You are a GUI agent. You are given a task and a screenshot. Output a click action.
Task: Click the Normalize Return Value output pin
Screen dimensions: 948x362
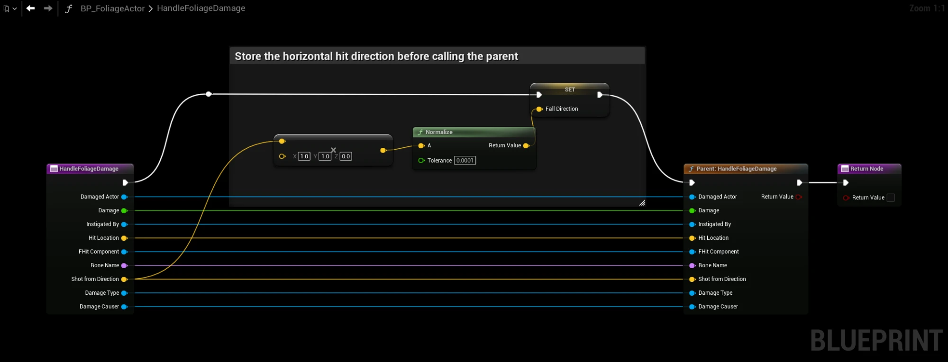[526, 145]
